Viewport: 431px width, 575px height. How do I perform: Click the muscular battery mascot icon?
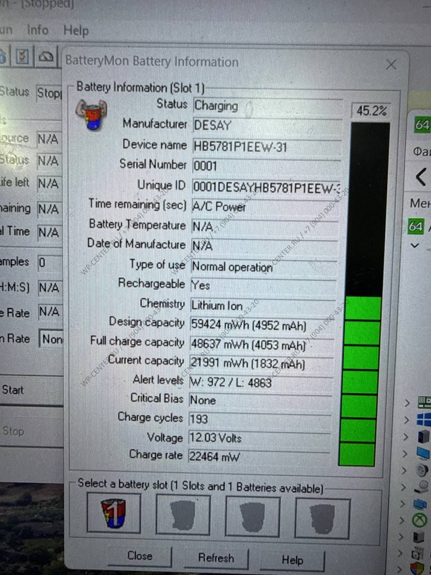pyautogui.click(x=92, y=115)
